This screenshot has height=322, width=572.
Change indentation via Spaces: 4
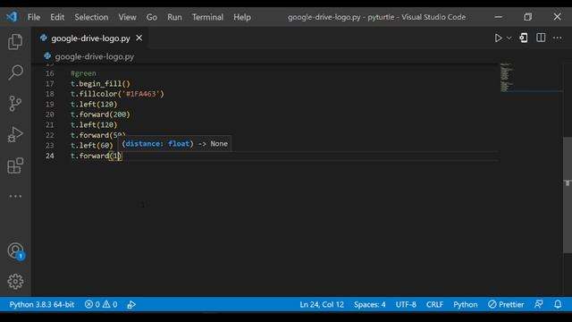(369, 304)
